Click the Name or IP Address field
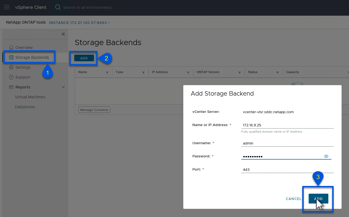 pyautogui.click(x=287, y=125)
